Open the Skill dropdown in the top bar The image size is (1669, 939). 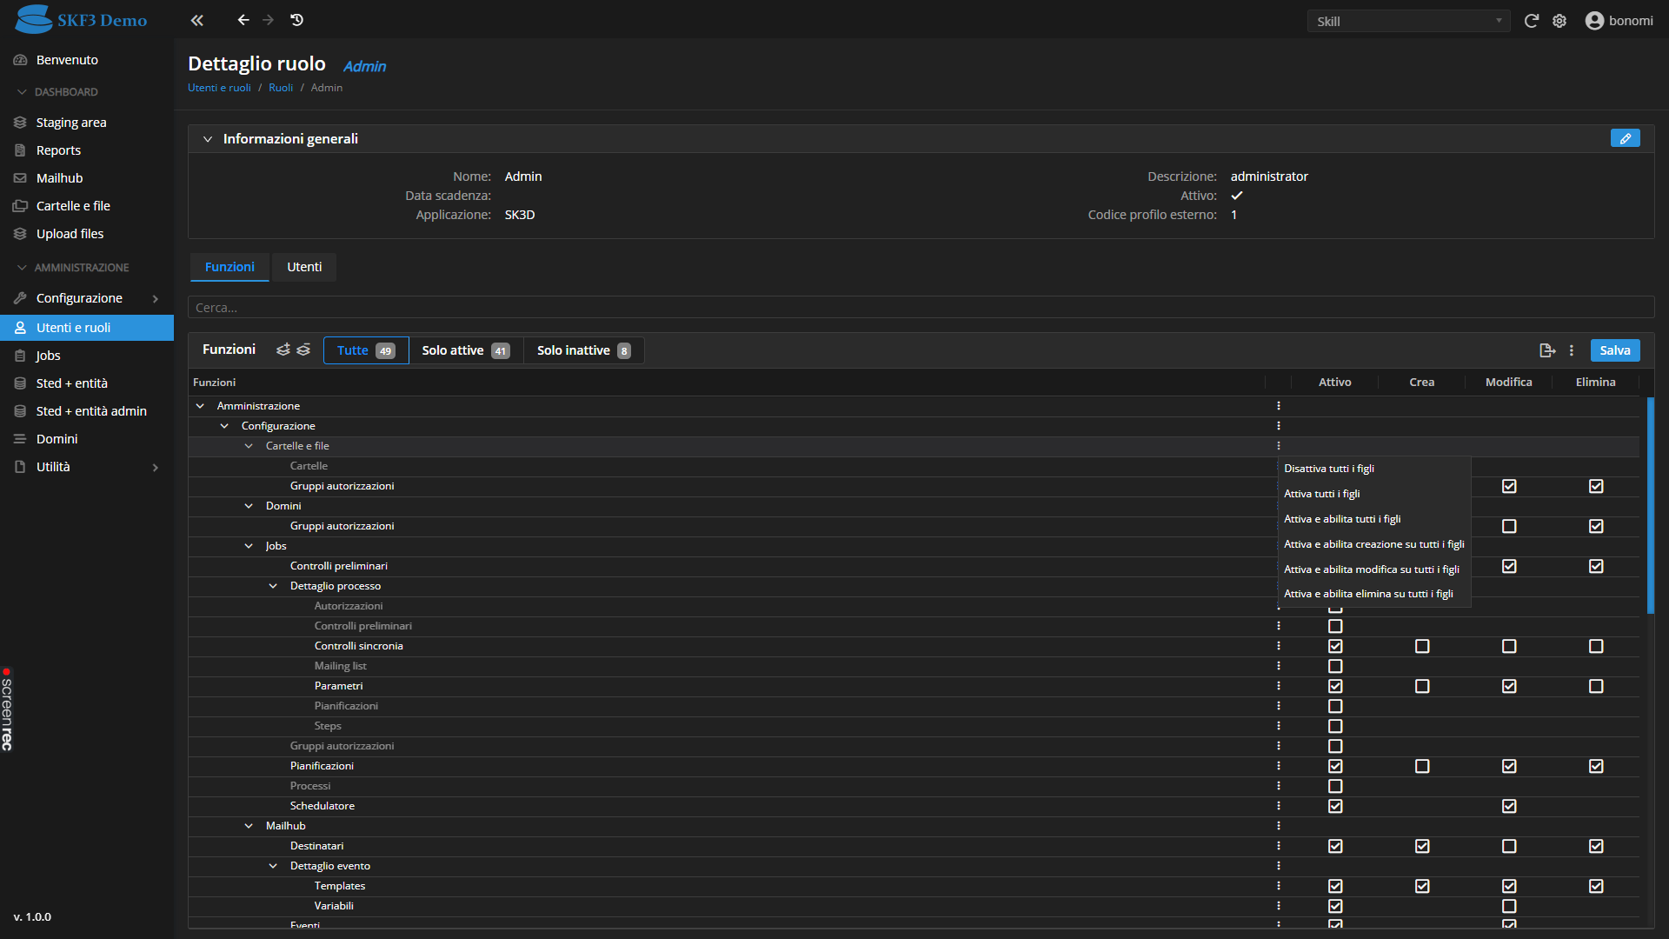point(1408,21)
